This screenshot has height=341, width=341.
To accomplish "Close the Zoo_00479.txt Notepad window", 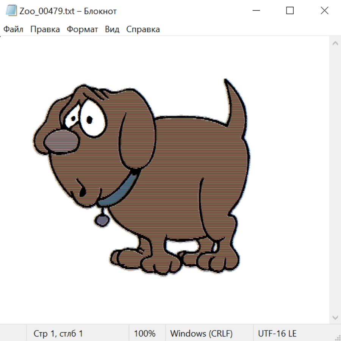I will [x=324, y=11].
